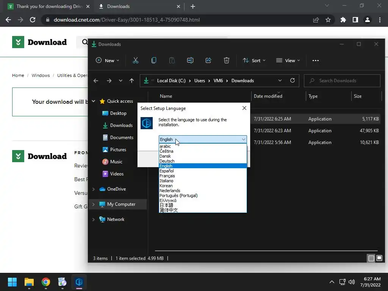Sort files by Type column header
Image resolution: width=388 pixels, height=291 pixels.
[x=313, y=96]
